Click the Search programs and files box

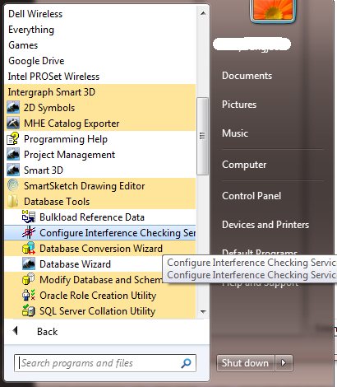pyautogui.click(x=105, y=363)
